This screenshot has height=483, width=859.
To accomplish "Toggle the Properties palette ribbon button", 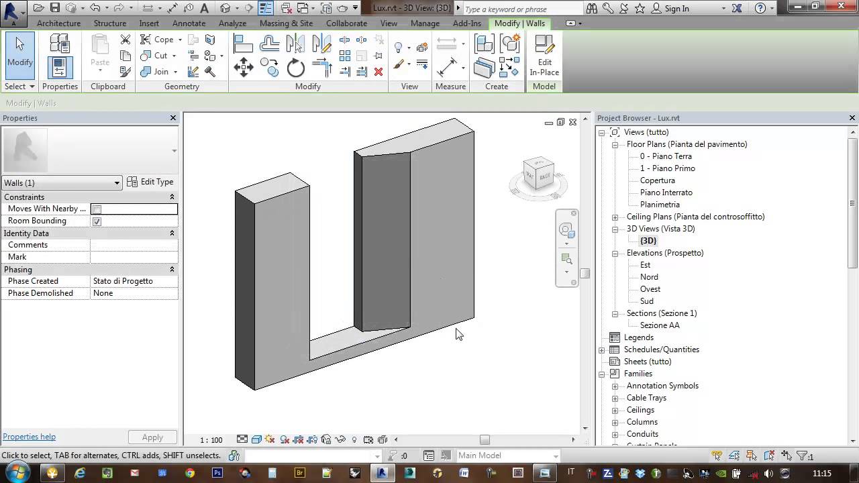I will click(x=60, y=68).
